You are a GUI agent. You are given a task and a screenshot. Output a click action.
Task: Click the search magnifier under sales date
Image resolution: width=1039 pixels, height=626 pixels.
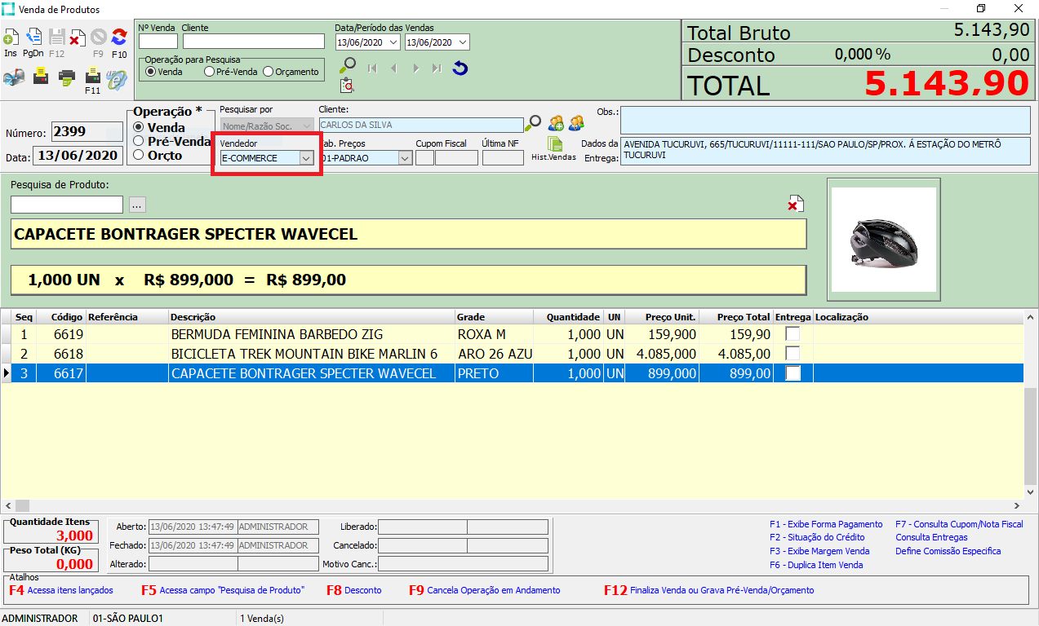(348, 65)
